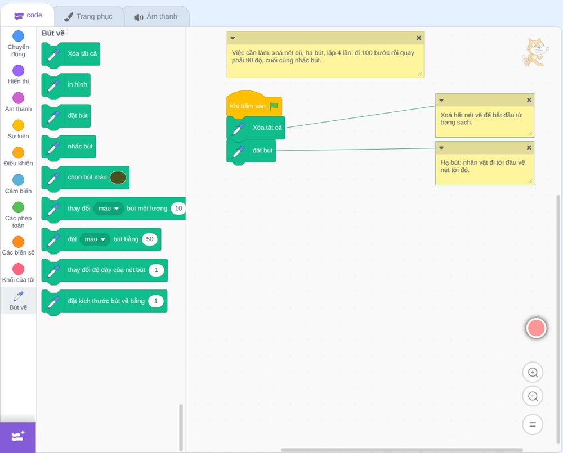Close the 'Việc cần làm' comment
The height and width of the screenshot is (453, 563).
pos(419,38)
